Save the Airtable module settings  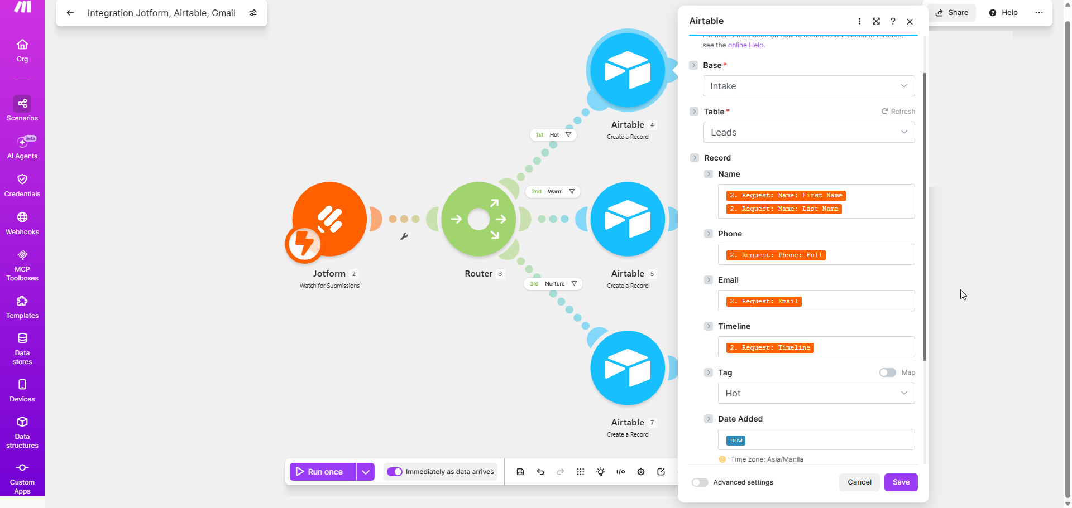point(901,482)
